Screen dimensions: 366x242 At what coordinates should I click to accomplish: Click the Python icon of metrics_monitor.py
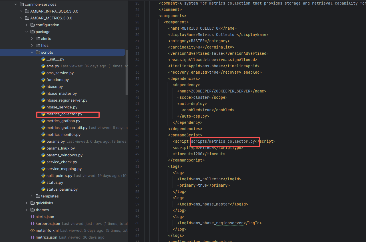click(43, 135)
